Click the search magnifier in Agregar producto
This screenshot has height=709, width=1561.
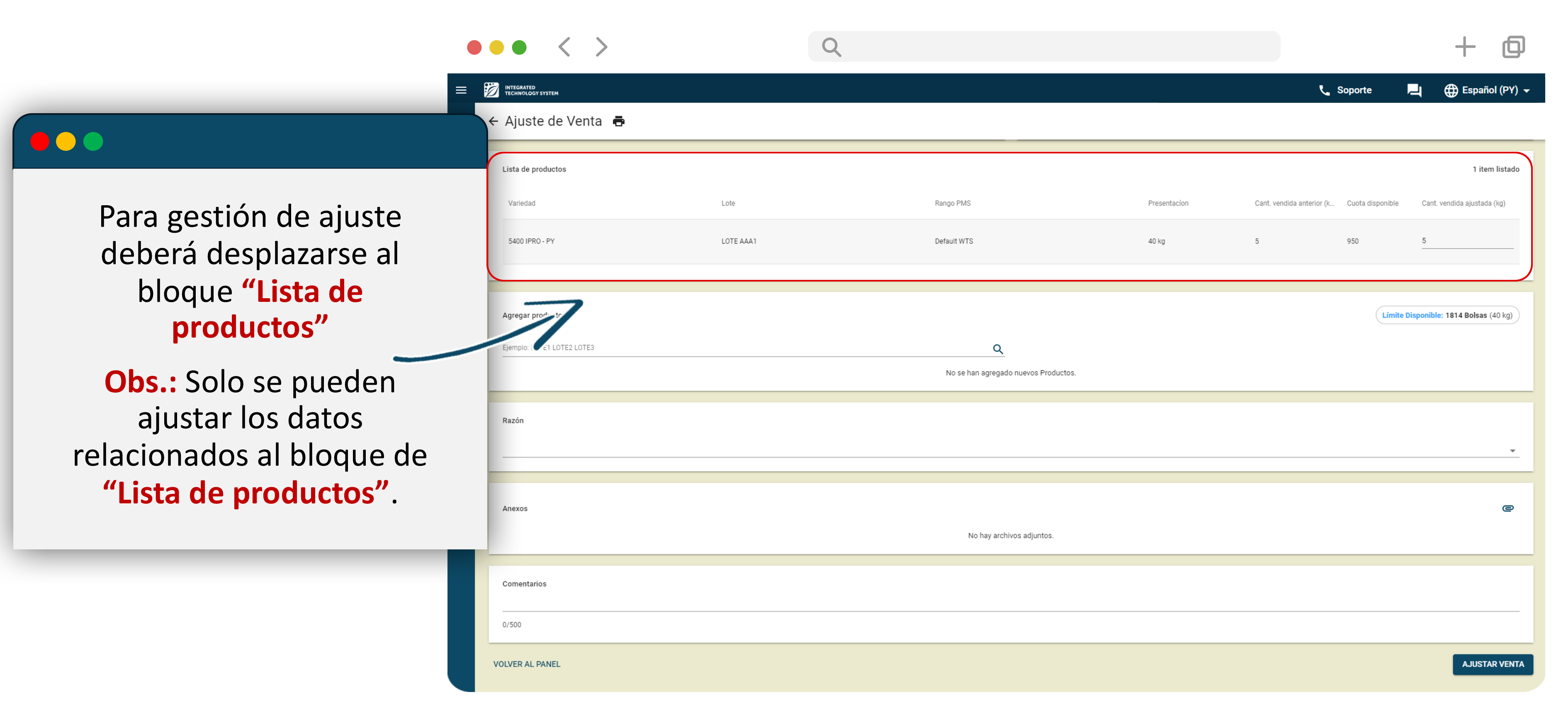tap(997, 349)
